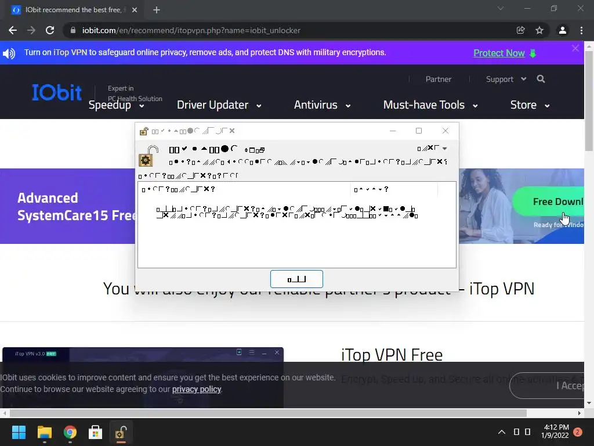Click the share page icon

click(520, 30)
